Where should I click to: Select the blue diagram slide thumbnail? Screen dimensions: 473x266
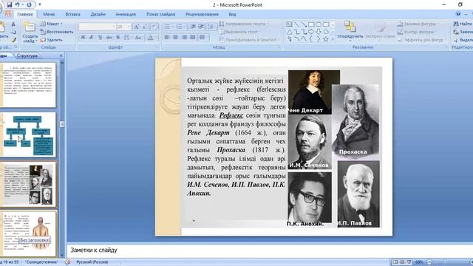pos(28,134)
